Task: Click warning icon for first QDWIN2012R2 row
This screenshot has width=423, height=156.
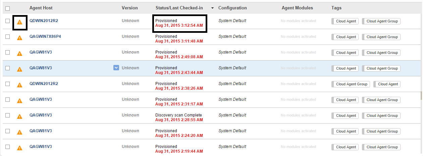Action: [x=19, y=22]
